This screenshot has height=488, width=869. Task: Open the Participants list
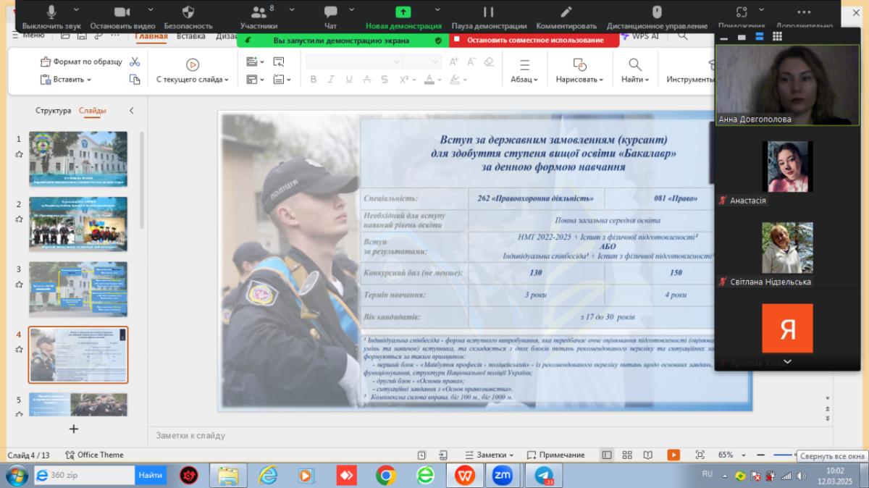258,12
